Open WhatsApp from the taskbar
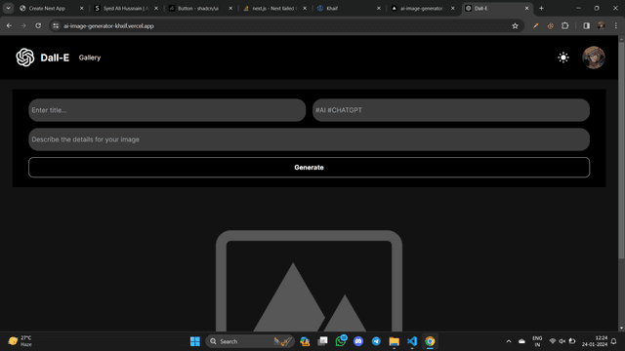This screenshot has width=625, height=351. coord(341,341)
